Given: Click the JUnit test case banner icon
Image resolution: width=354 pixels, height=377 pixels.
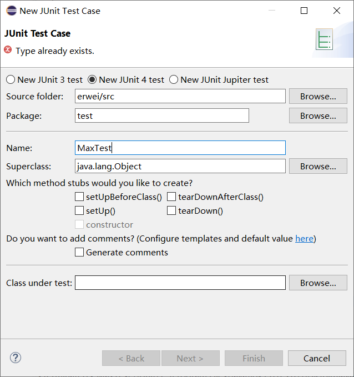Looking at the screenshot, I should 323,39.
